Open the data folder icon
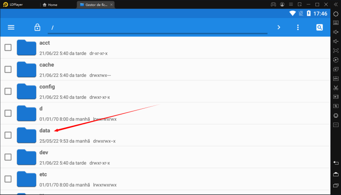 tap(26, 135)
